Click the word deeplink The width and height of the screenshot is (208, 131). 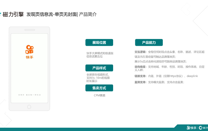pyautogui.click(x=192, y=76)
